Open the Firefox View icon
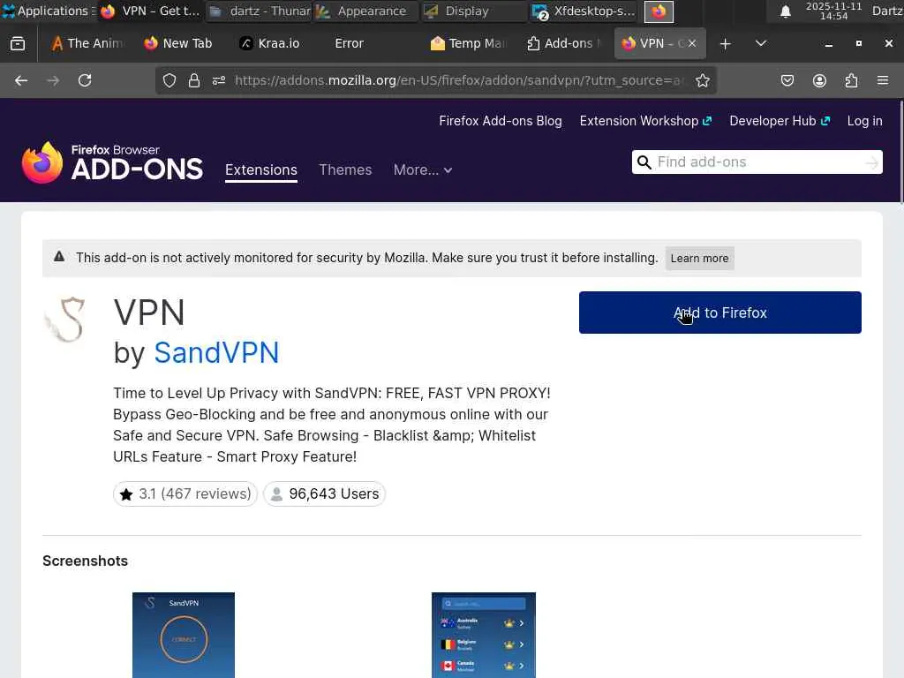 18,43
